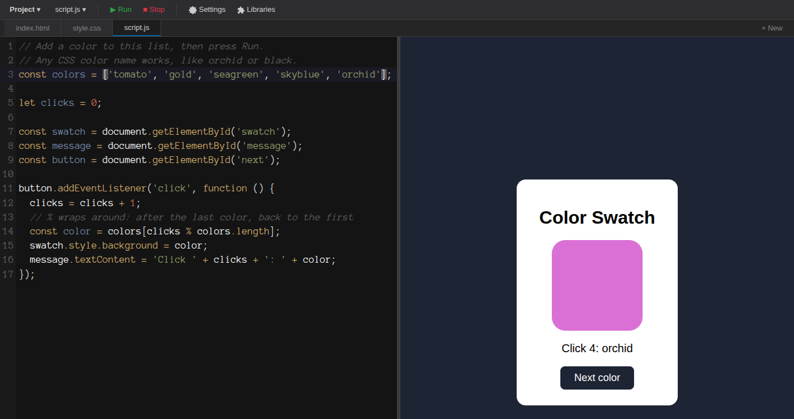
Task: Select the script.js editor tab
Action: tap(137, 28)
